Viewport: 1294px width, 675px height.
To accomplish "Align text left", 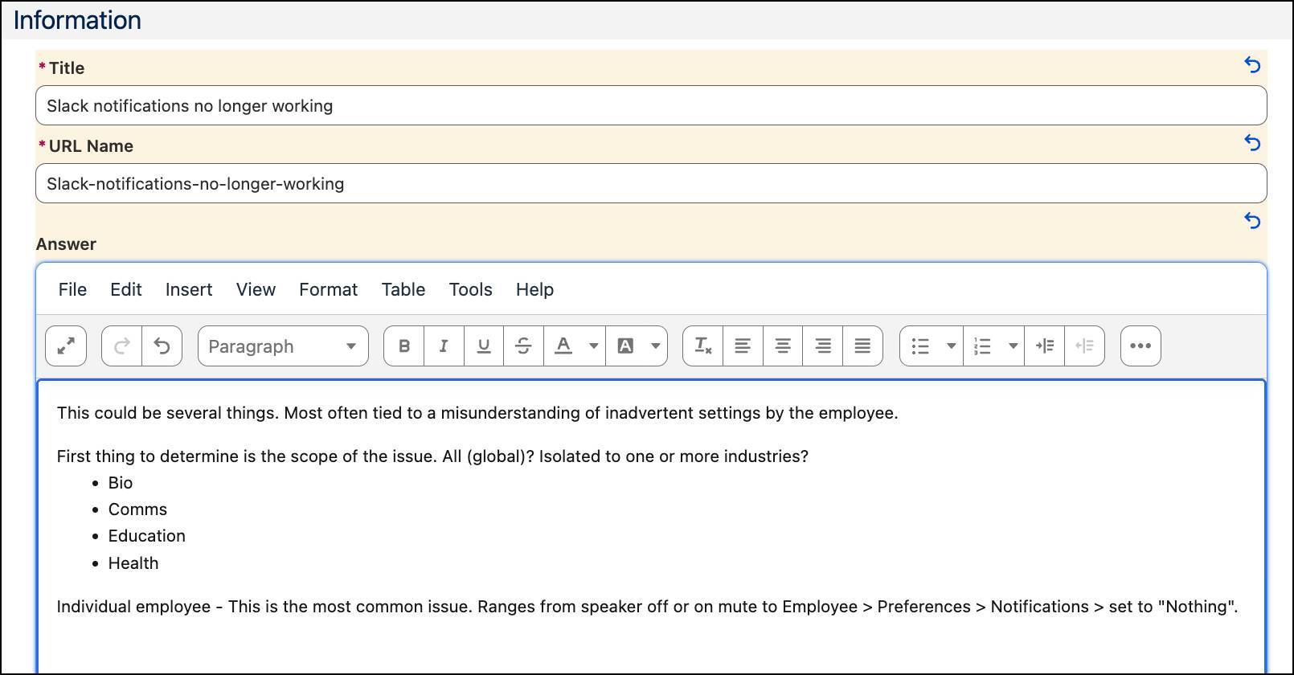I will tap(743, 346).
